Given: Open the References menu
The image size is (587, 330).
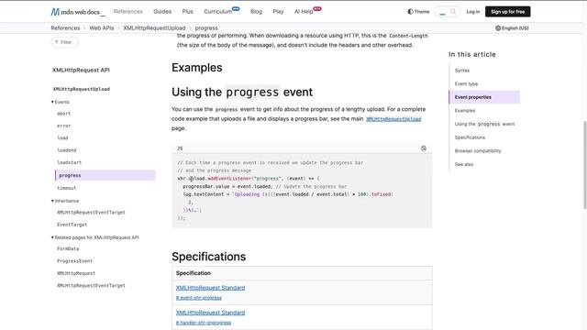Looking at the screenshot, I should [x=128, y=12].
